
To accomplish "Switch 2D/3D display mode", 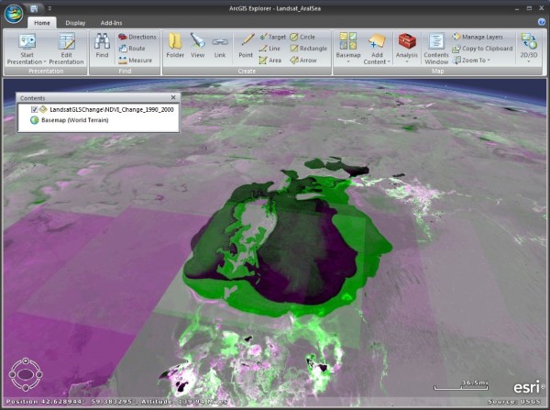I will click(x=529, y=48).
